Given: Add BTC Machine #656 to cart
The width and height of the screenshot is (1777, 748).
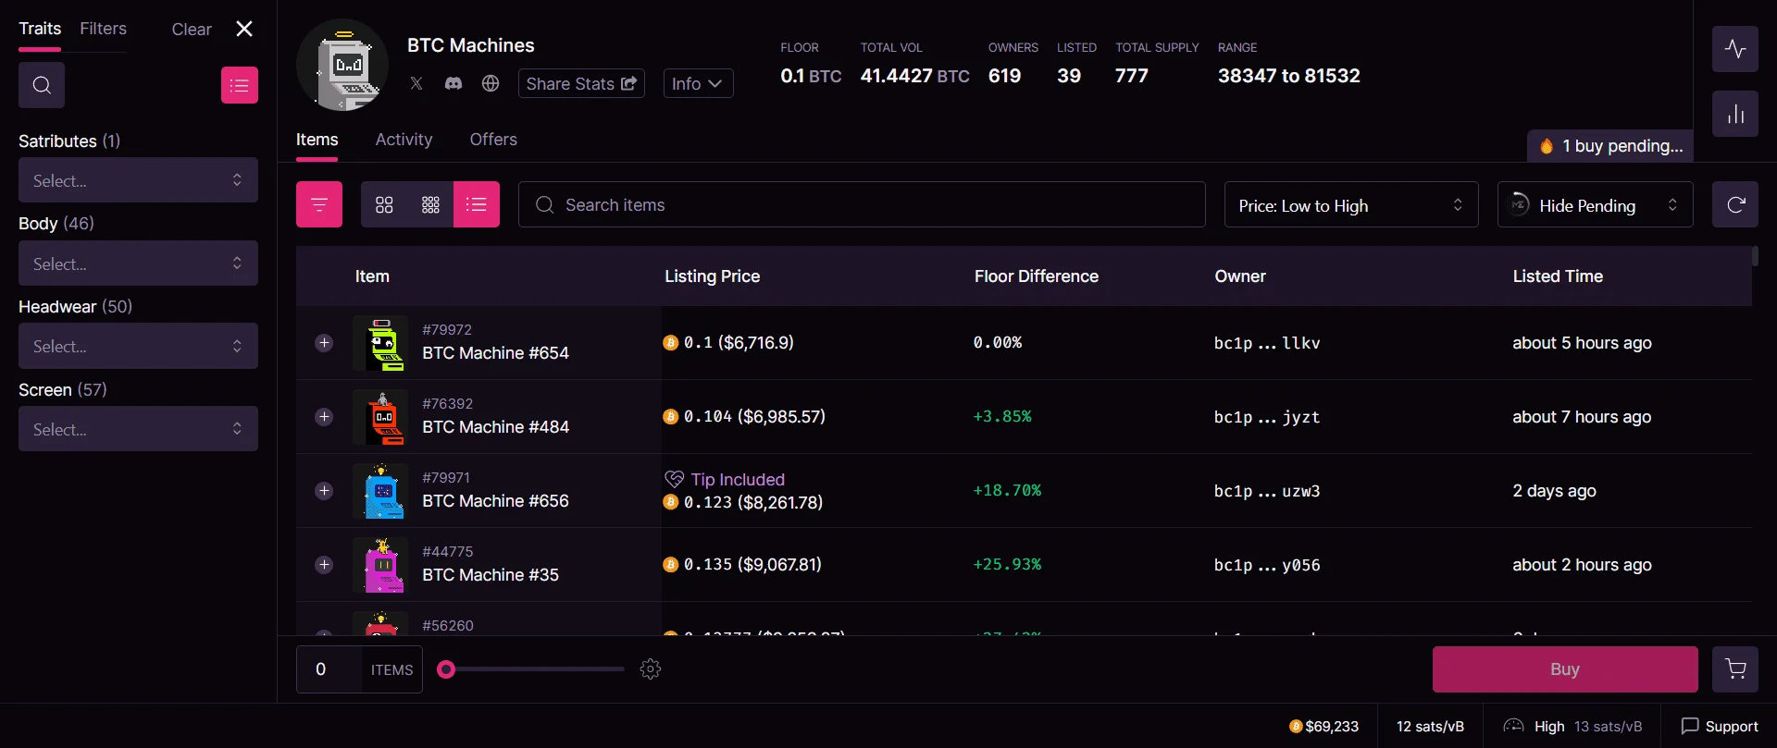Looking at the screenshot, I should pyautogui.click(x=324, y=491).
